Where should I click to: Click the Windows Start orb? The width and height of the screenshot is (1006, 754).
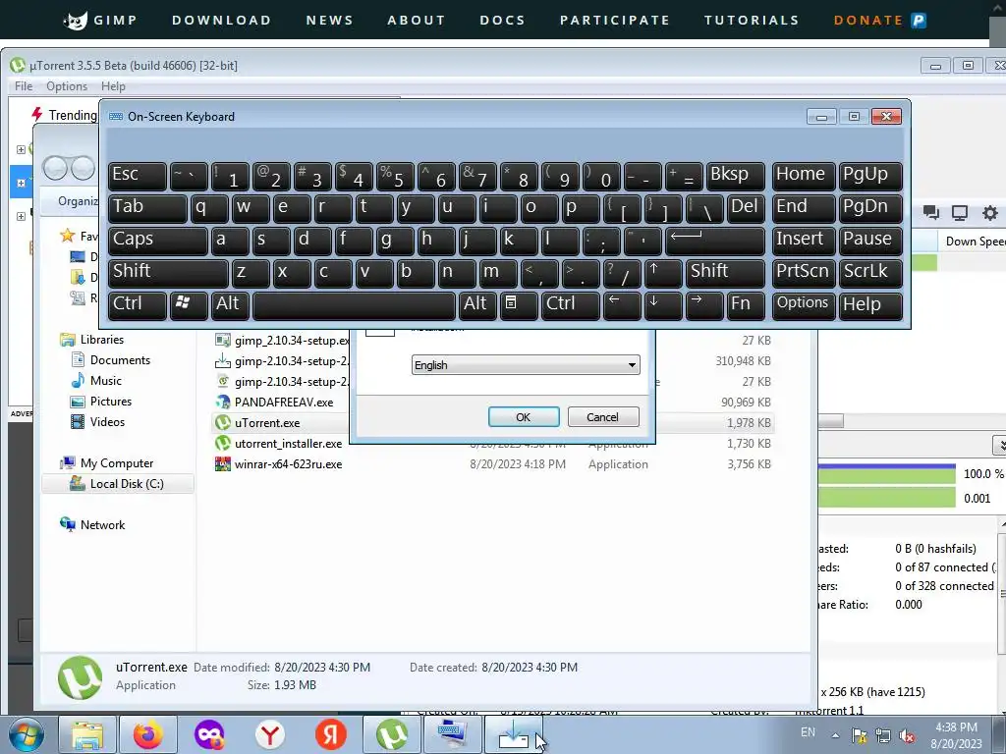26,734
